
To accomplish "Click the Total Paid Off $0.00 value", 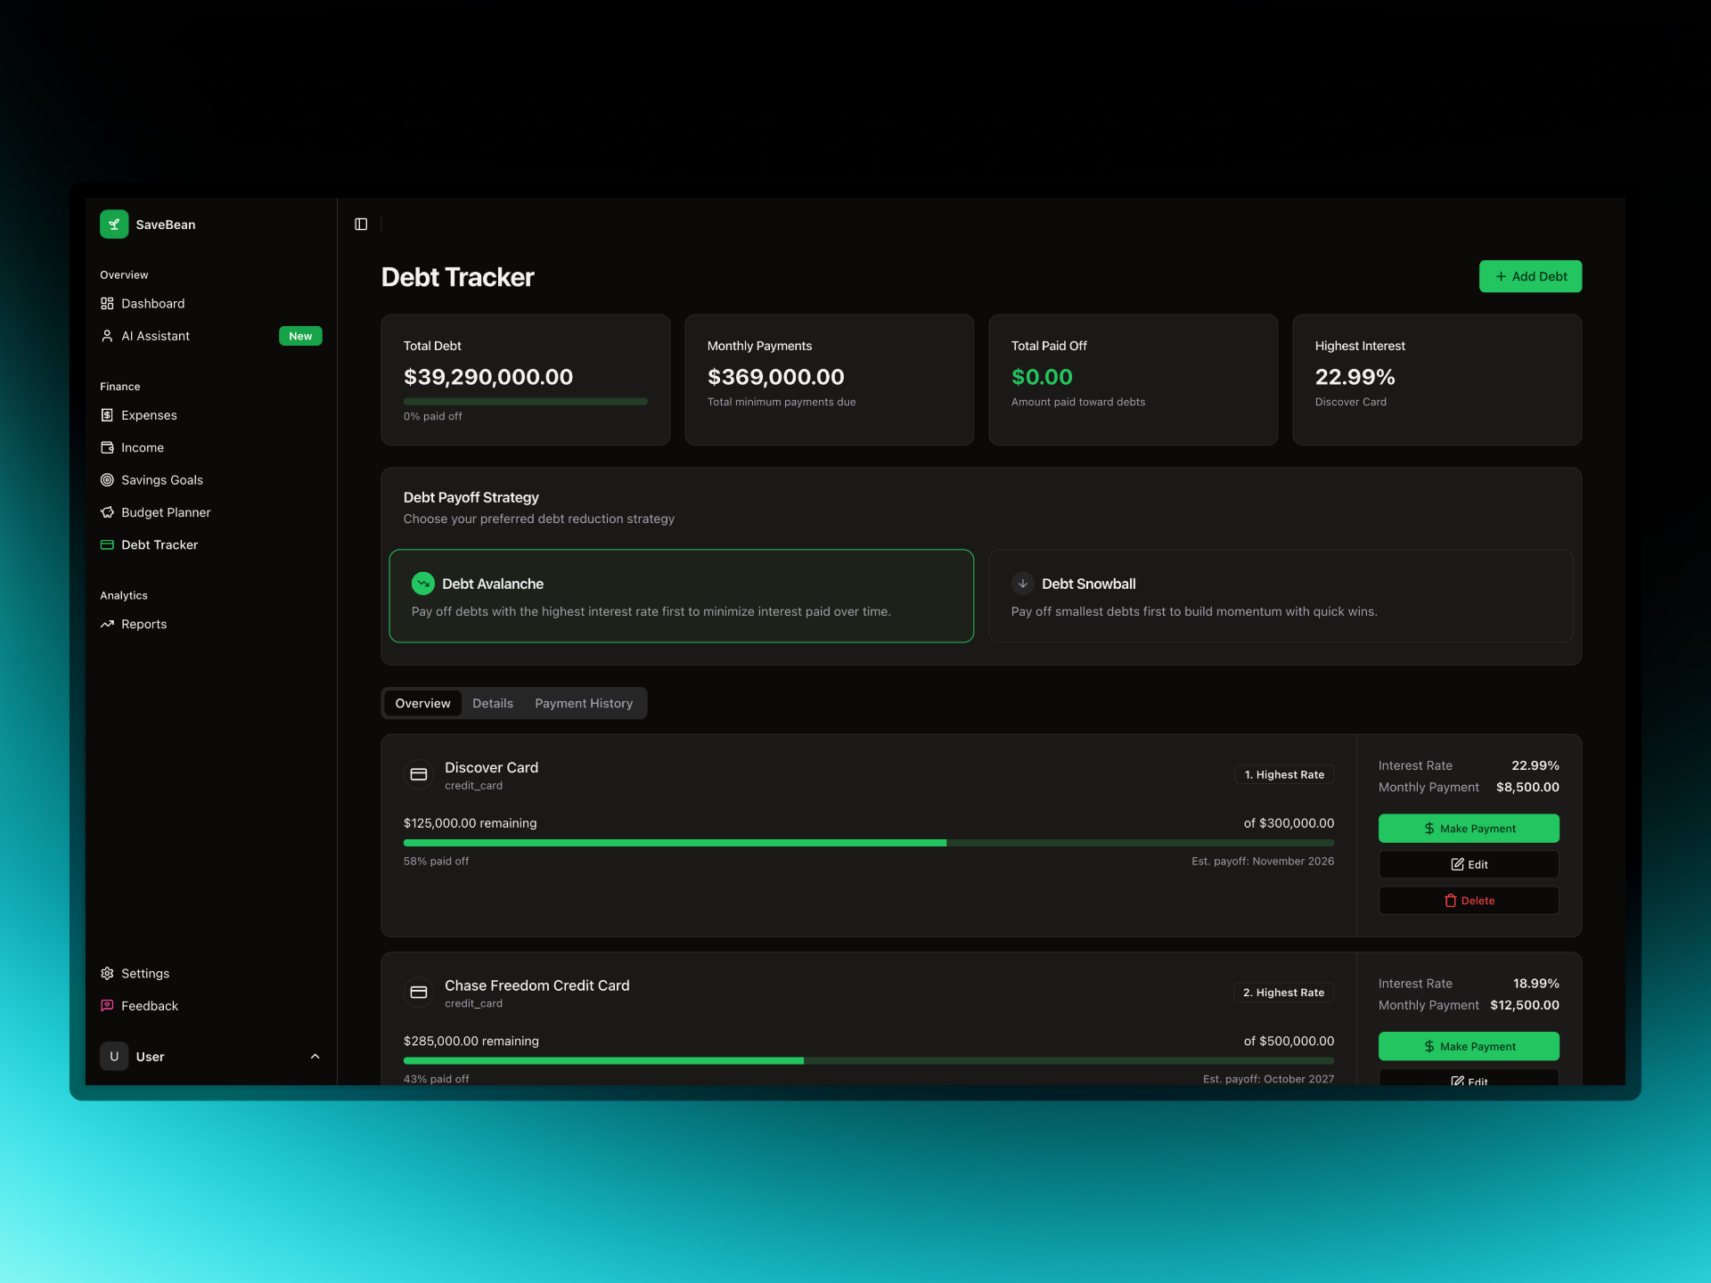I will (x=1042, y=378).
